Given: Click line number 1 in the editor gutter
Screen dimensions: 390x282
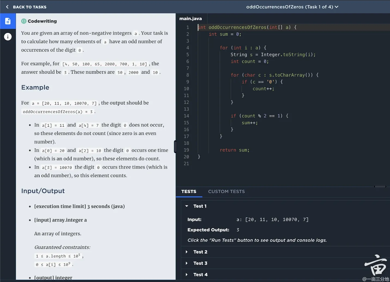Looking at the screenshot, I should click(188, 27).
